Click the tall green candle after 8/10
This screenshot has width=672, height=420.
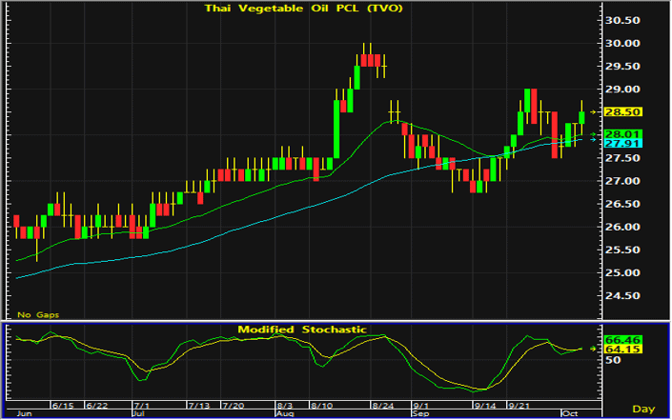pyautogui.click(x=336, y=130)
